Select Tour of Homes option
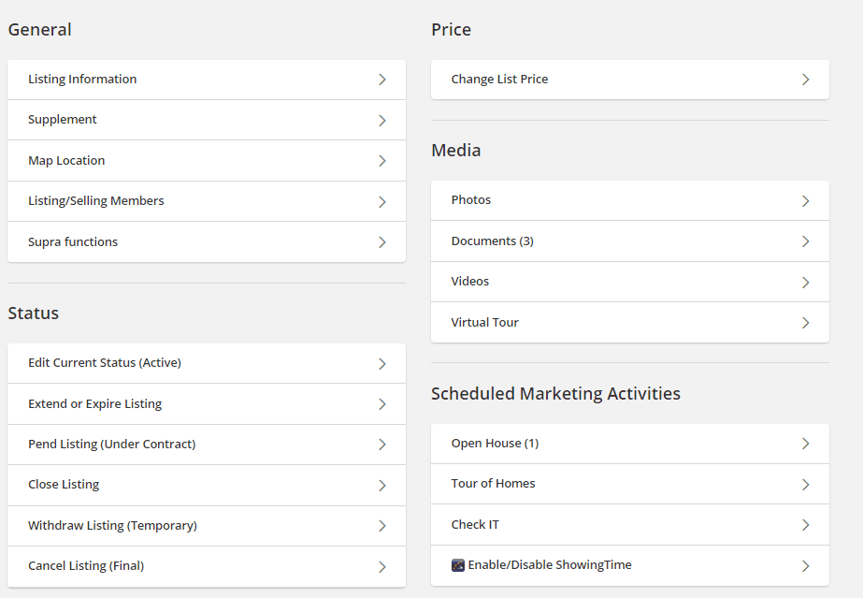 pos(630,484)
